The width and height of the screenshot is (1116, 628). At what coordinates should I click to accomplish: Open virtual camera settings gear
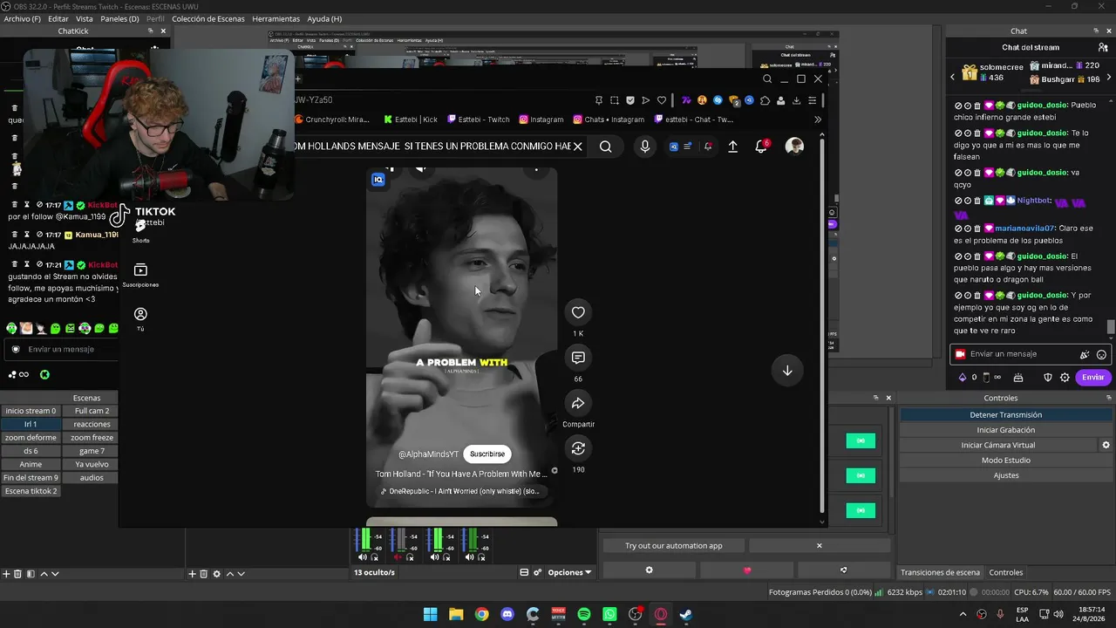tap(1106, 445)
